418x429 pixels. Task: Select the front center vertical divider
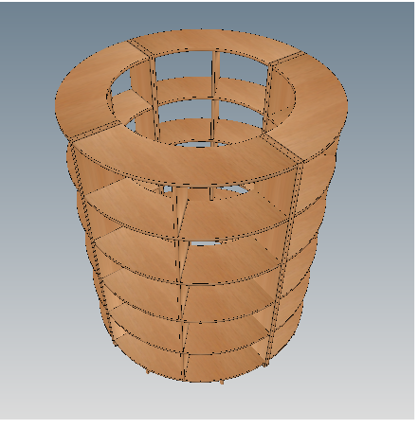(x=180, y=284)
